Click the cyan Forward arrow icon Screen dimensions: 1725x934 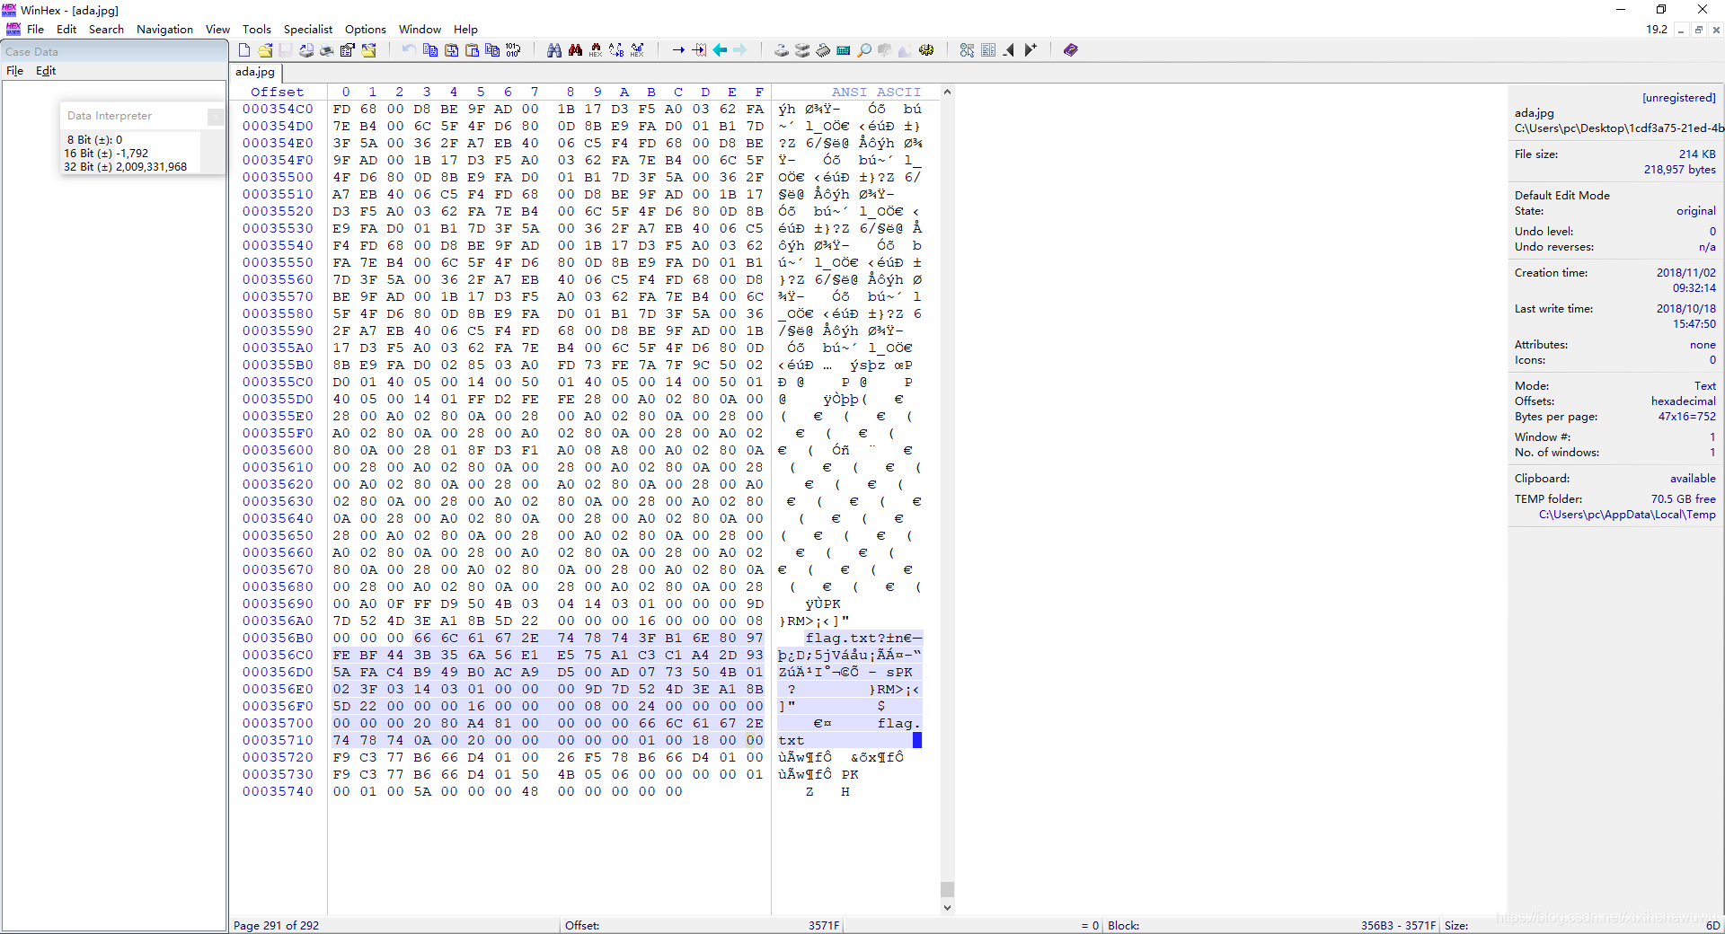coord(739,50)
